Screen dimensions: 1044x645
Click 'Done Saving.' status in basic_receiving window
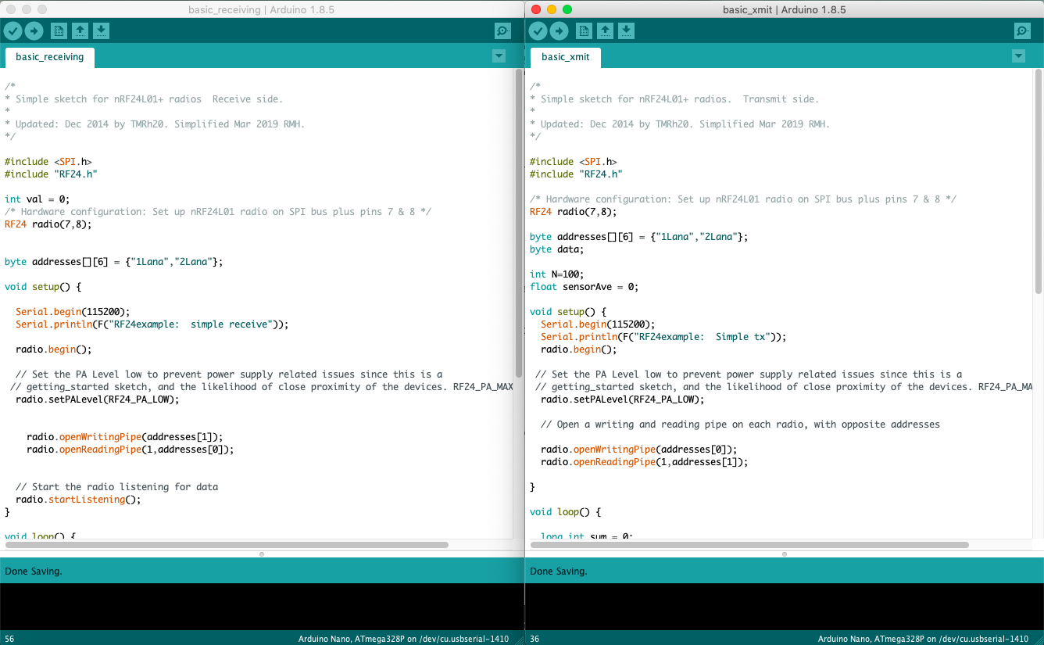coord(34,572)
